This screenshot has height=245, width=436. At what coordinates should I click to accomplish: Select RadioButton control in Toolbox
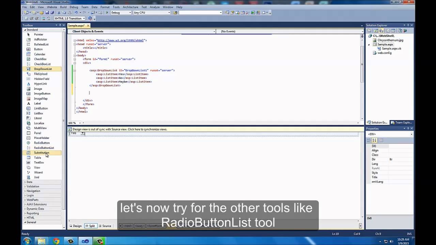point(42,143)
